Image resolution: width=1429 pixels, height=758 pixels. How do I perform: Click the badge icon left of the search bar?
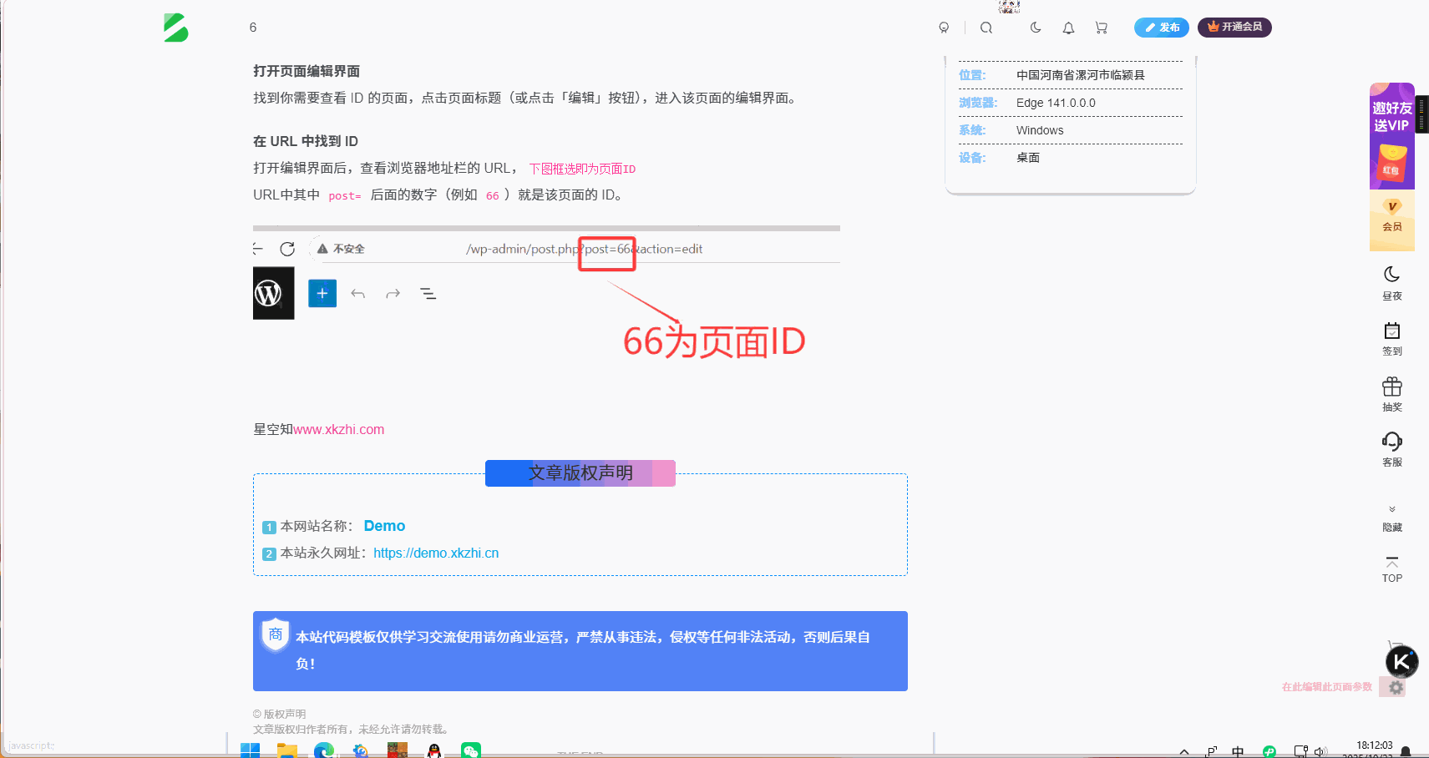pos(944,27)
